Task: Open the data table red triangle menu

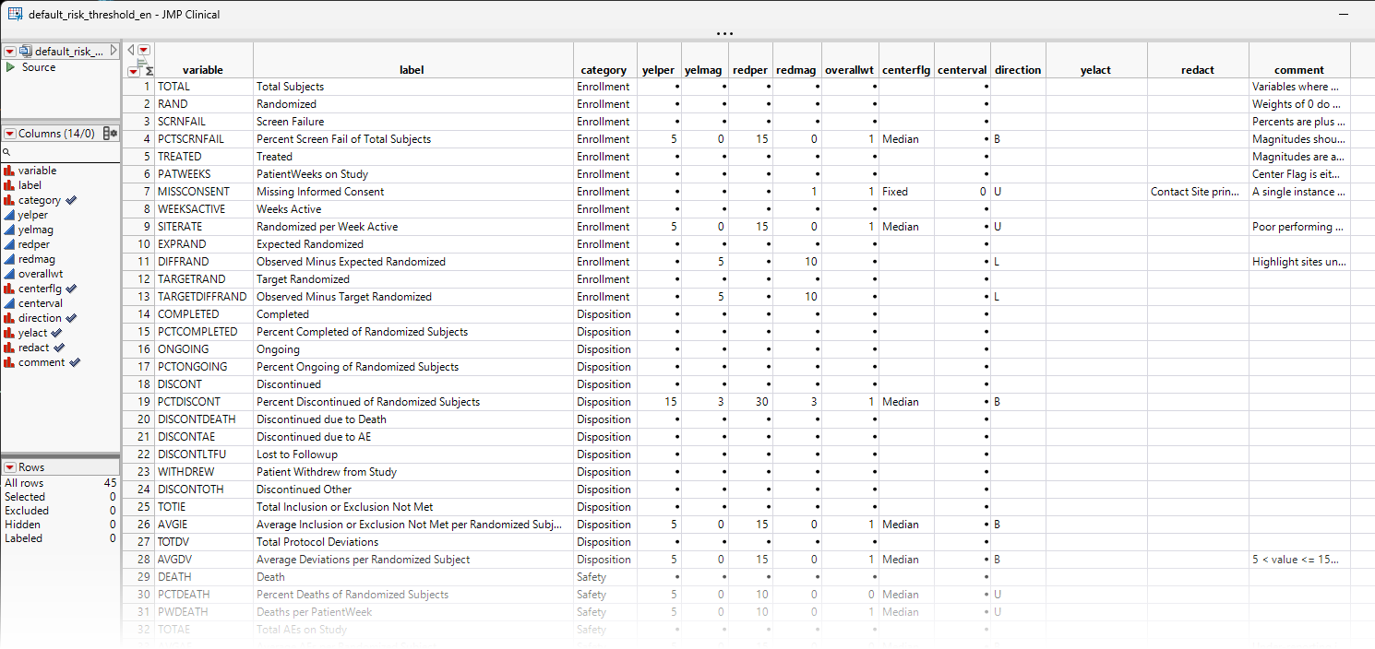Action: 10,52
